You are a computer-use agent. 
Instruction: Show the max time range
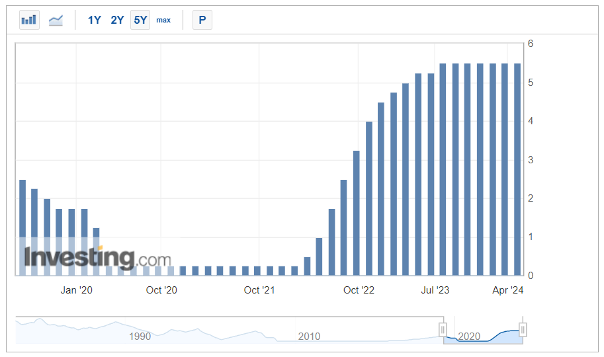pos(163,20)
